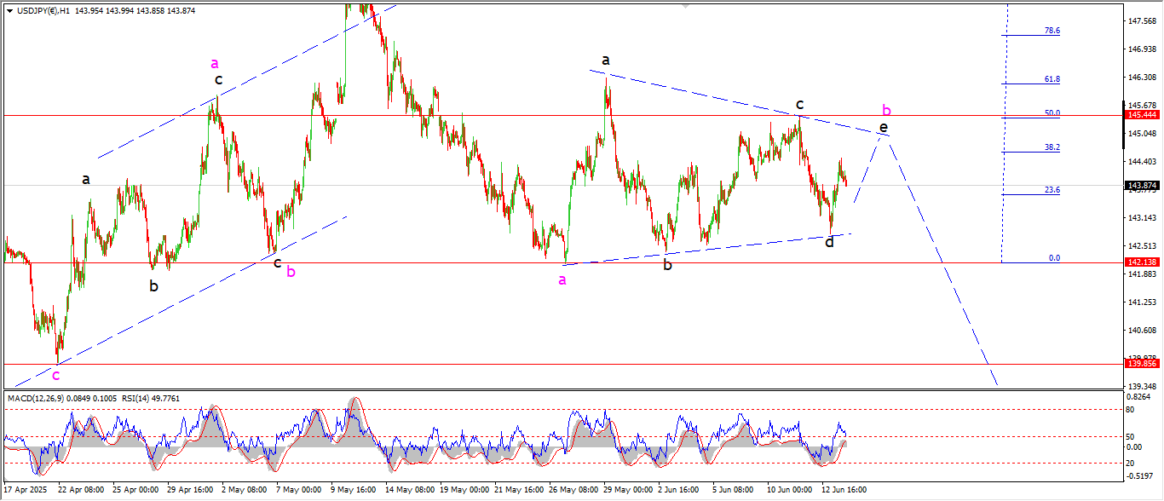Viewport: 1164px width, 501px height.
Task: Select the 78.6 Fibonacci level label
Action: [1052, 31]
